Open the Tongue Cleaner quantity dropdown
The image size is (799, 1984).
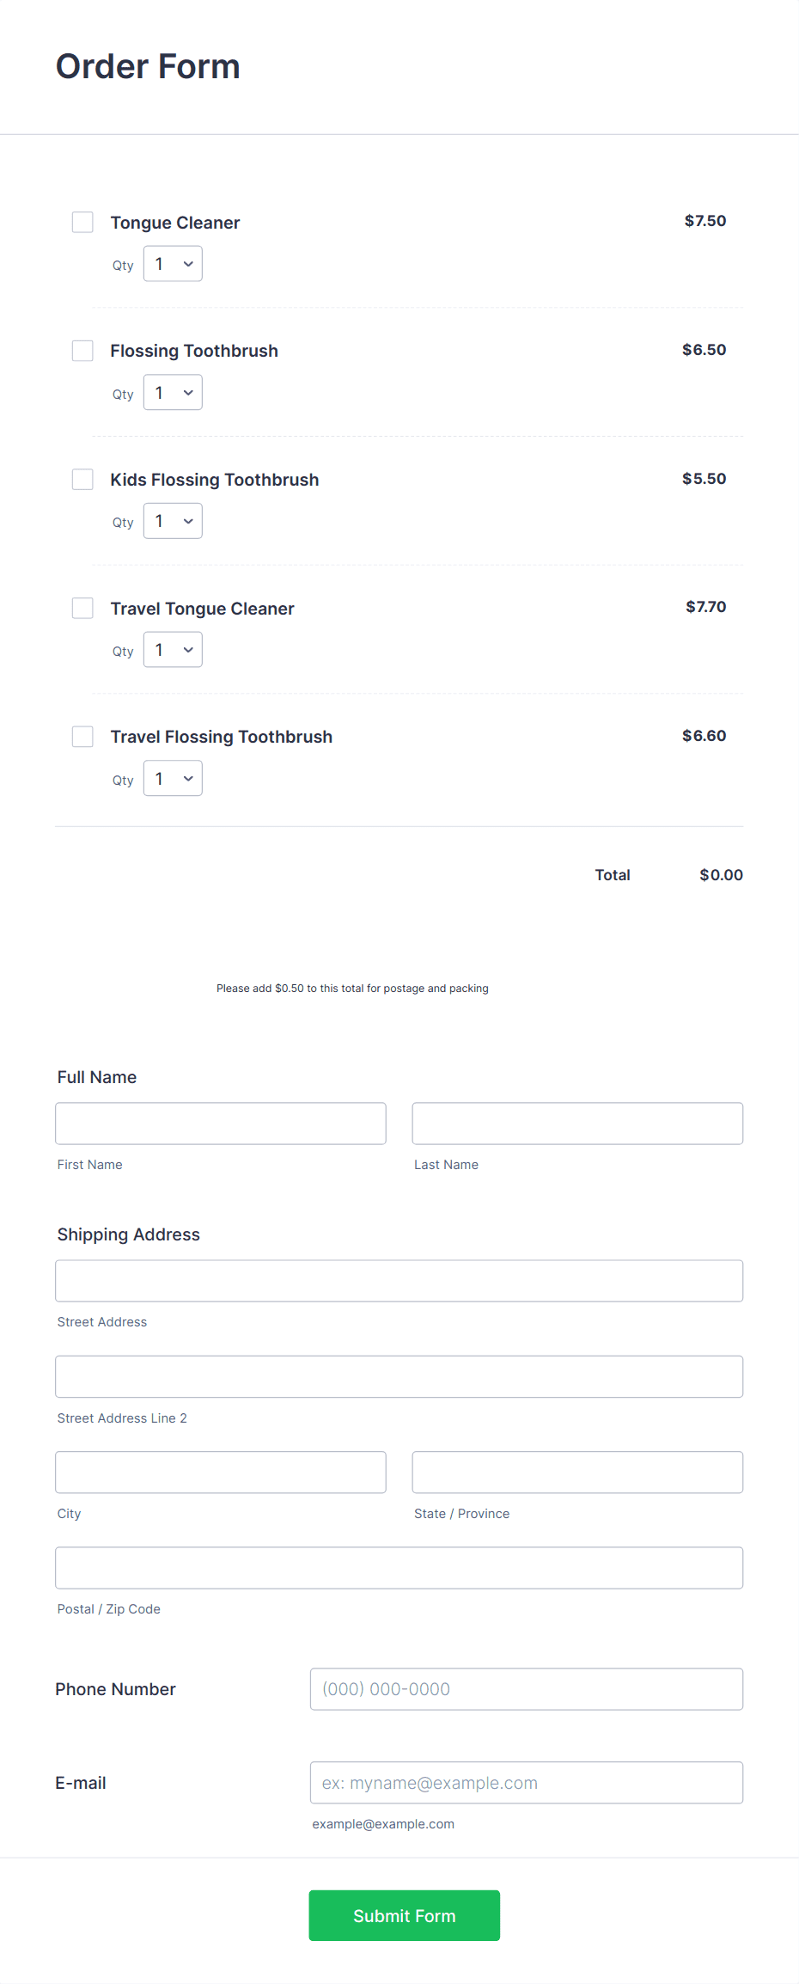tap(172, 264)
